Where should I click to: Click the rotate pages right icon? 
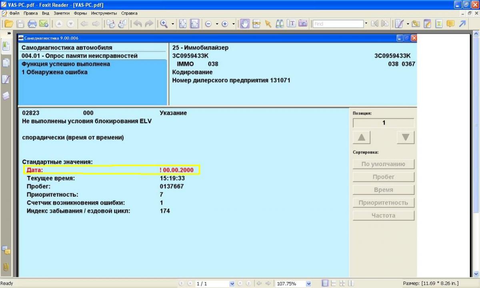coord(122,24)
